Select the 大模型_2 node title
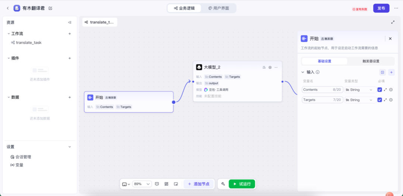Viewport: 403px width, 196px height. [212, 67]
